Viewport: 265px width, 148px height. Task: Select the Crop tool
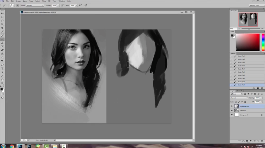[3, 28]
